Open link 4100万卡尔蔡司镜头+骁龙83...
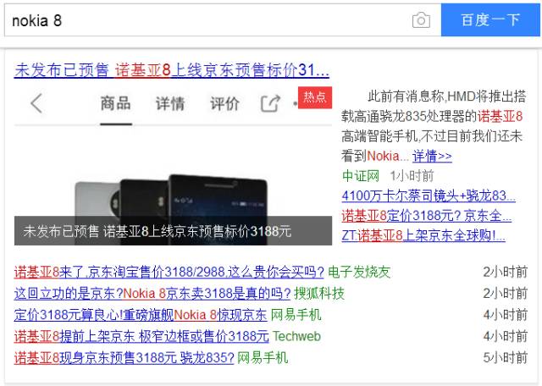Image resolution: width=542 pixels, height=386 pixels. (x=429, y=196)
